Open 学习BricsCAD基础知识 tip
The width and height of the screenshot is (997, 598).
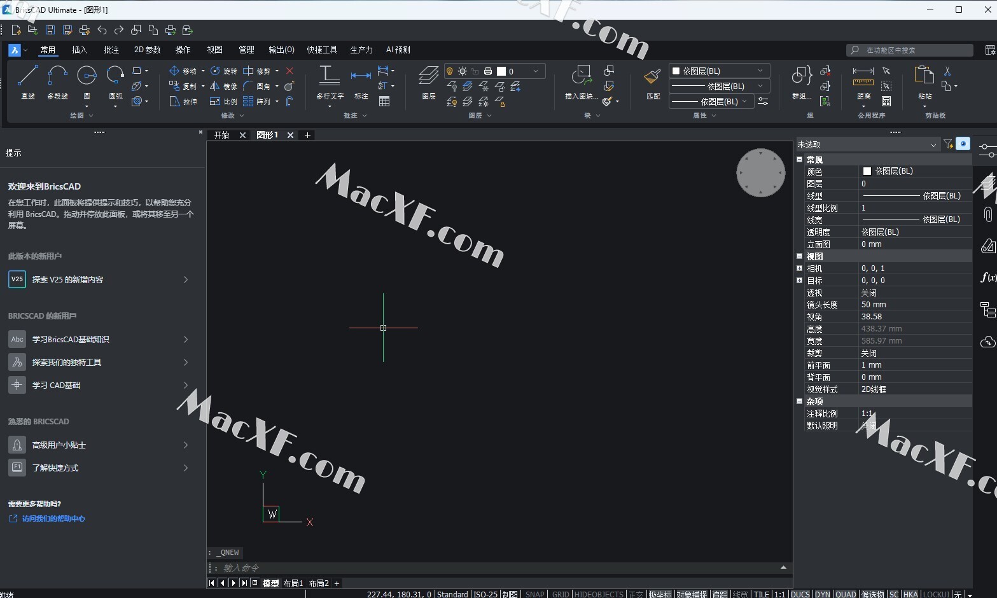point(99,339)
